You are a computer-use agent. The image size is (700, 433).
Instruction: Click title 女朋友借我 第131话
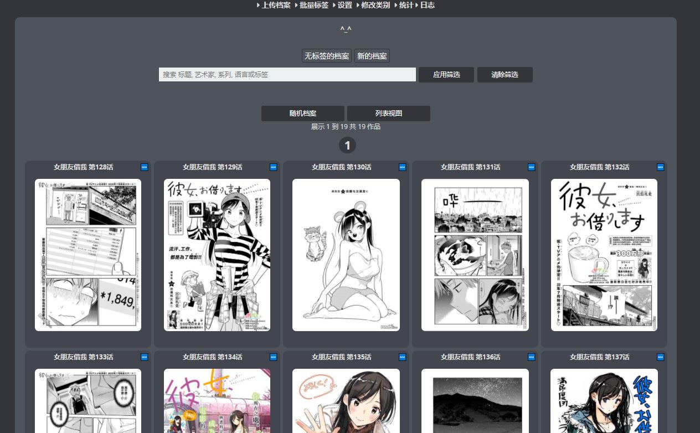tap(470, 167)
